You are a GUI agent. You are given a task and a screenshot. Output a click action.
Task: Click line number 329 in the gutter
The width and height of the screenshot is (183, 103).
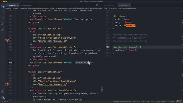pos(10,63)
